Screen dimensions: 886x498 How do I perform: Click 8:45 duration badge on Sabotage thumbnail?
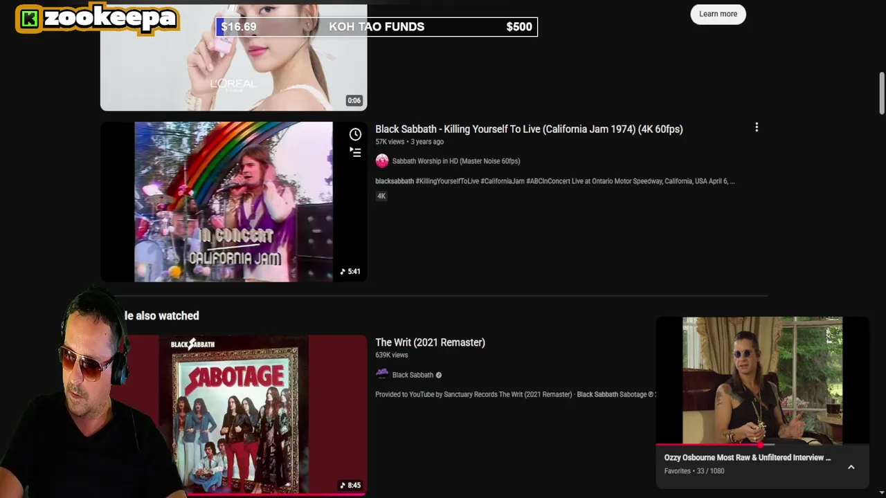[350, 486]
